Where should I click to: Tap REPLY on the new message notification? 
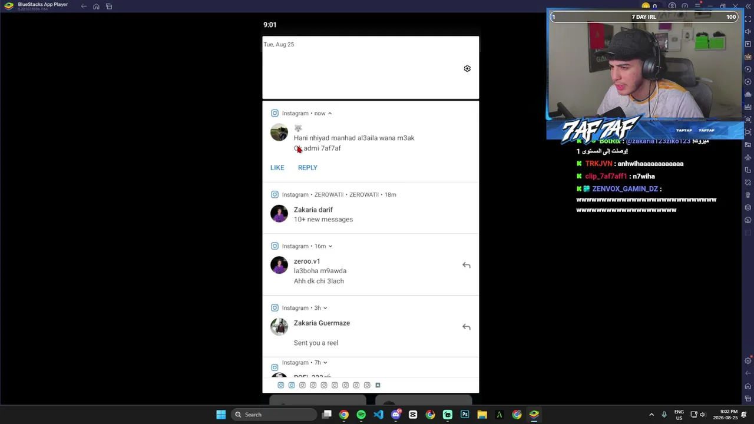[x=307, y=168]
